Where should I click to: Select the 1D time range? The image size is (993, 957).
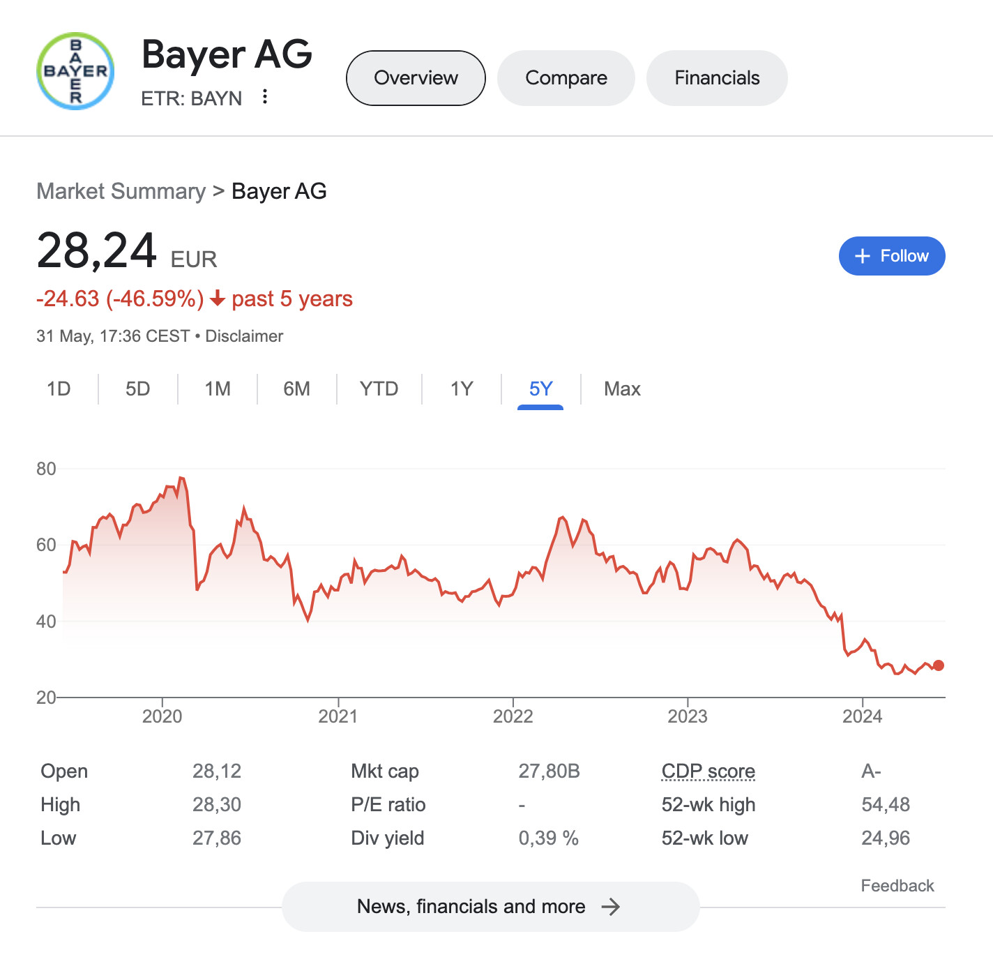click(x=59, y=389)
